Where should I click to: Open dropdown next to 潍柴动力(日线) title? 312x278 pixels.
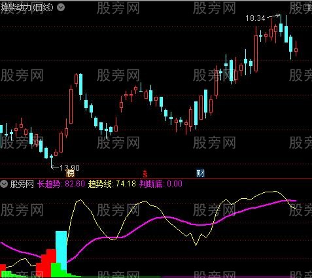[x=61, y=8]
